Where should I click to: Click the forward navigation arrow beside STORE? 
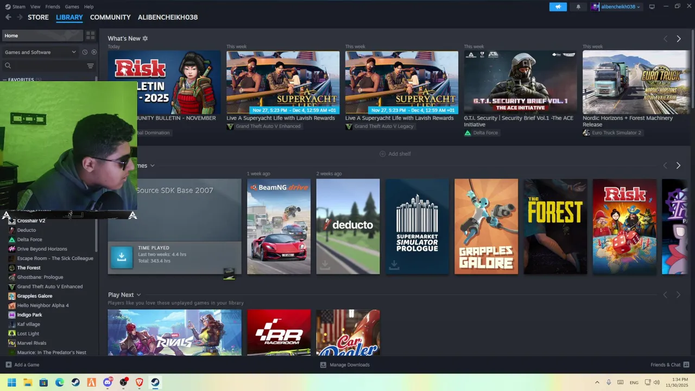click(21, 17)
